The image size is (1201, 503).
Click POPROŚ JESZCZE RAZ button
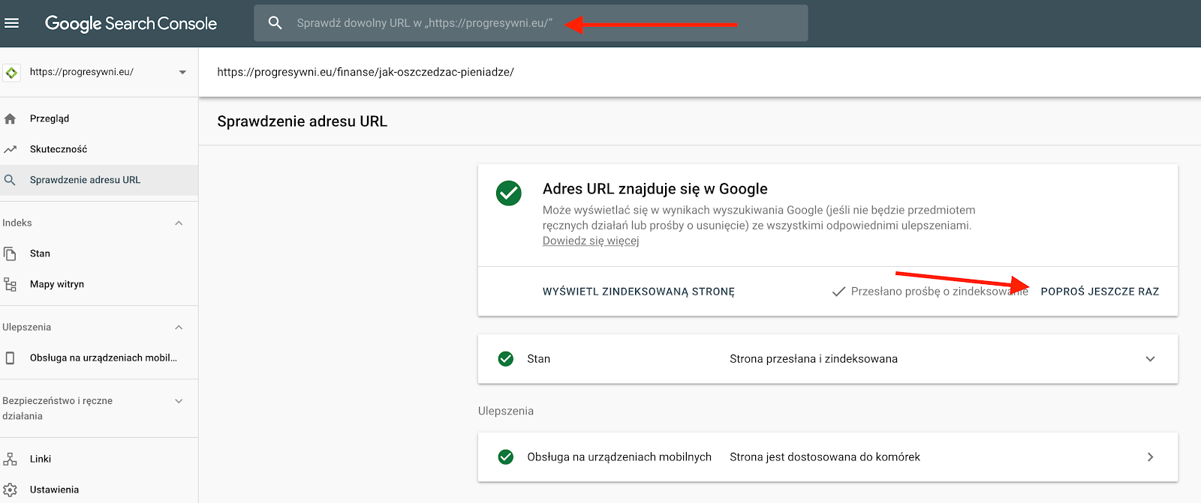tap(1100, 292)
